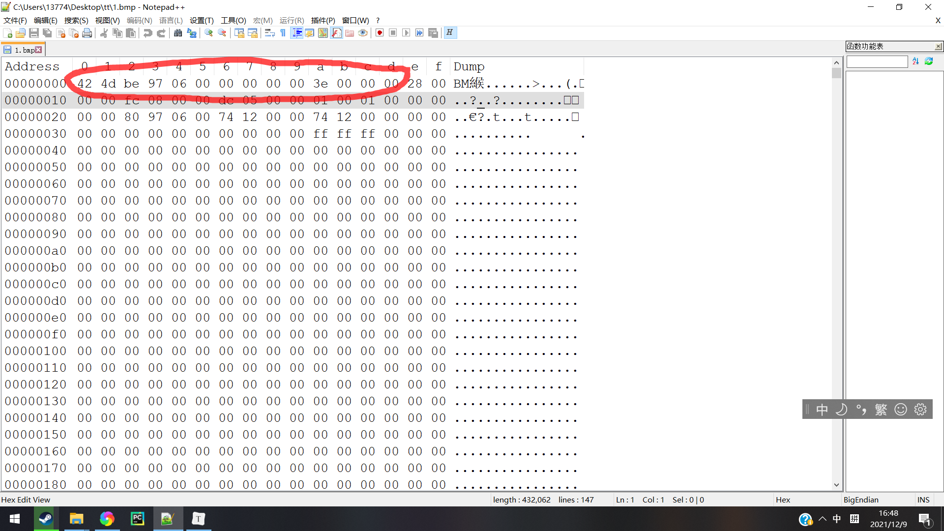
Task: Click IME 繁 traditional Chinese toggle
Action: point(881,410)
